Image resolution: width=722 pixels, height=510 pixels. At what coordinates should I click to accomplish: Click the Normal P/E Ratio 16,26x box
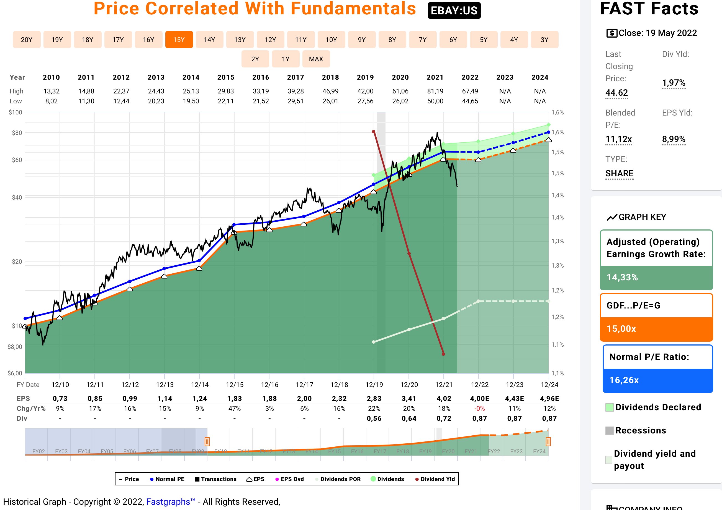point(657,369)
